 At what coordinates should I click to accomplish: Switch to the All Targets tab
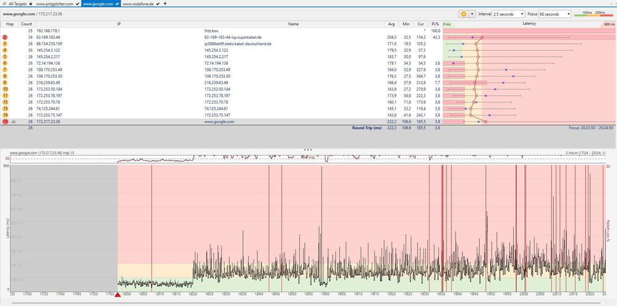(18, 4)
